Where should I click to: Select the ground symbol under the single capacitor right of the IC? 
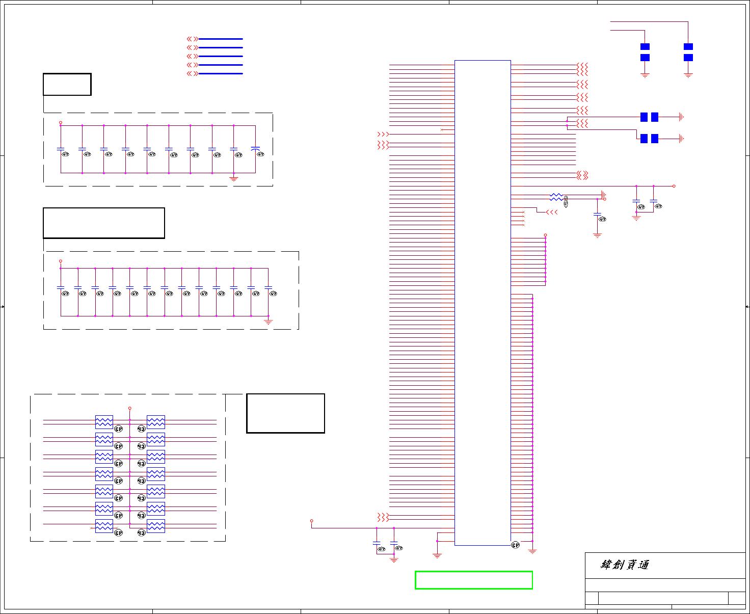point(598,235)
